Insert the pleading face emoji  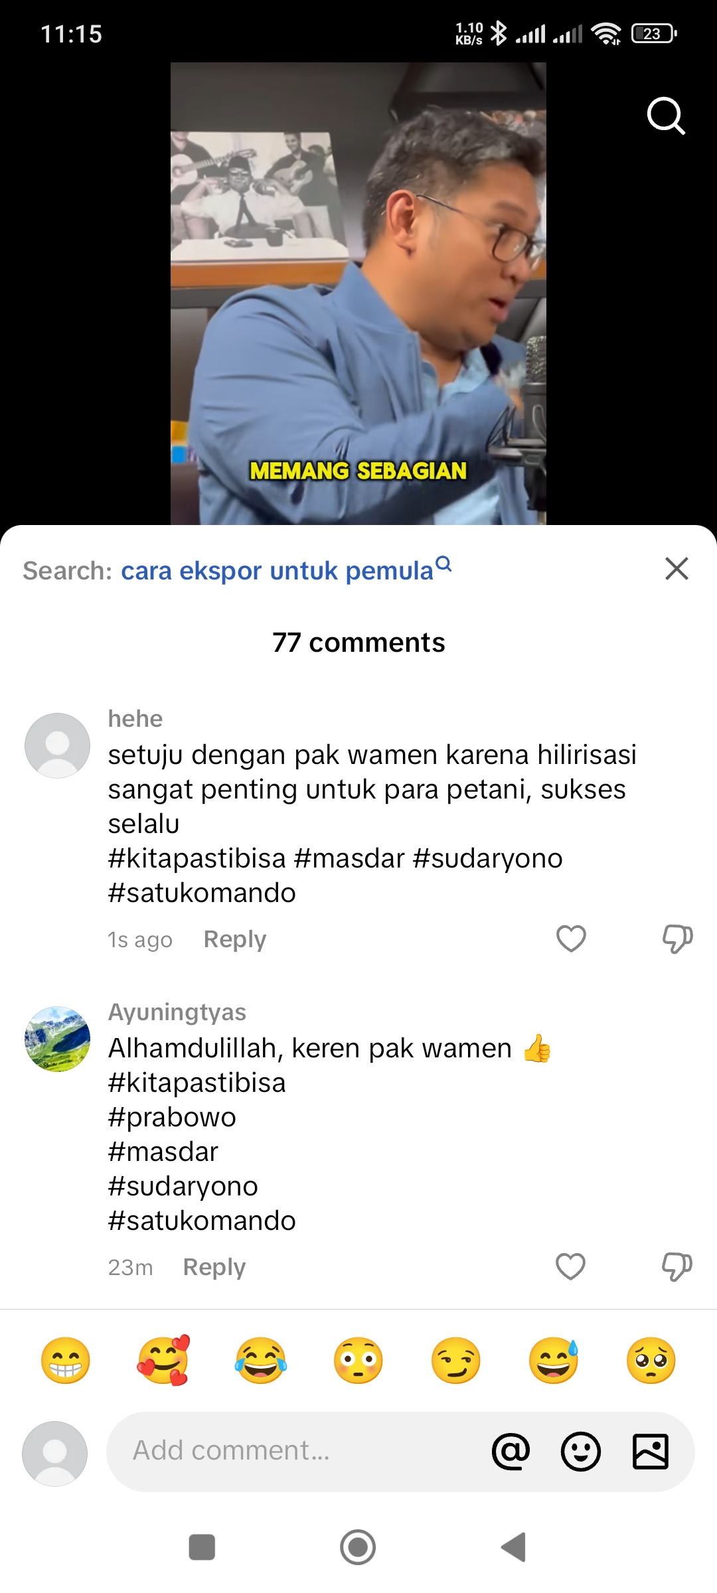pyautogui.click(x=651, y=1360)
